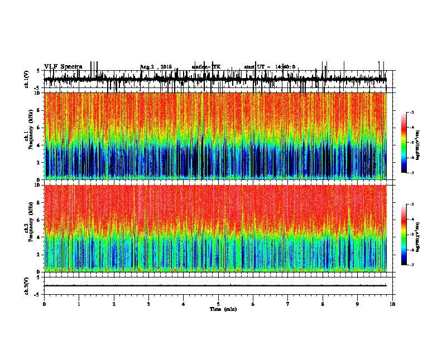The image size is (442, 341).
Task: Click the time axis tick labeled 4
Action: pos(184,304)
